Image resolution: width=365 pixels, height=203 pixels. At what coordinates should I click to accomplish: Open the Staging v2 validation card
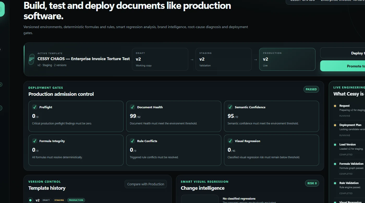tap(224, 59)
